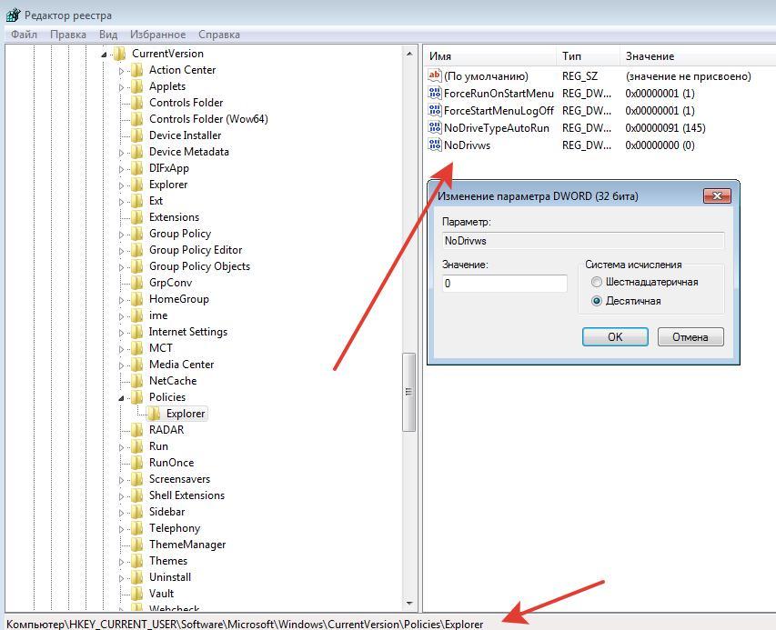Click the (значение не присвоено) value cell

click(x=688, y=75)
